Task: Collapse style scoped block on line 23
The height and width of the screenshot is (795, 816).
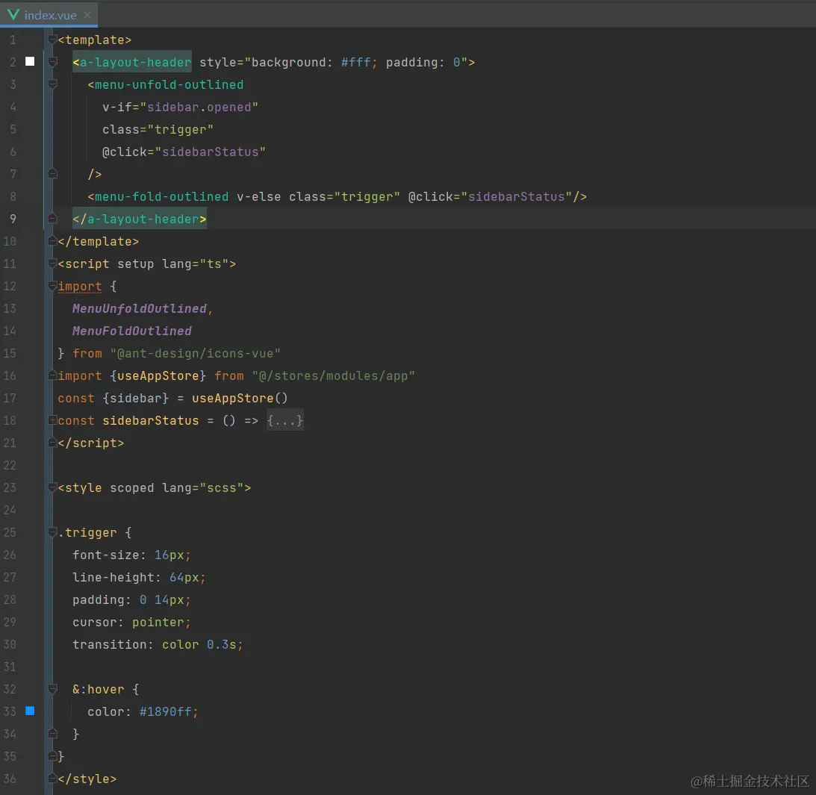Action: pyautogui.click(x=52, y=487)
